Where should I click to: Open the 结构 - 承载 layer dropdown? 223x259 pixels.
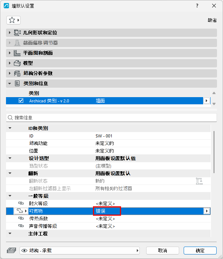[79, 251]
